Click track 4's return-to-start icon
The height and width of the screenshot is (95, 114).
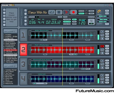click(102, 79)
